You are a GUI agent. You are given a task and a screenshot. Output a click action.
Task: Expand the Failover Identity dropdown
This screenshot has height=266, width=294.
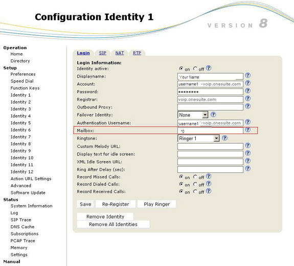tap(205, 115)
